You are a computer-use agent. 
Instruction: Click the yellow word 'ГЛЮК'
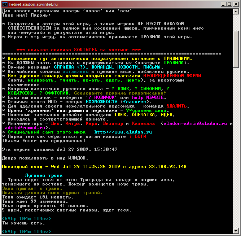[x=120, y=115]
